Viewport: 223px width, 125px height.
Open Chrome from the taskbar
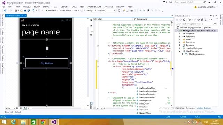coord(43,122)
